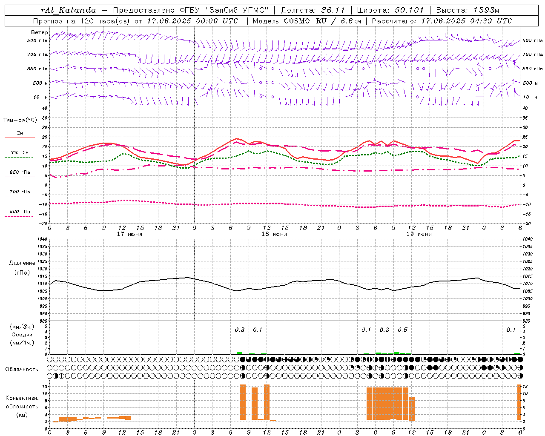545x436 pixels.
Task: Click the first cloud circle in top cloud row
Action: 50,359
